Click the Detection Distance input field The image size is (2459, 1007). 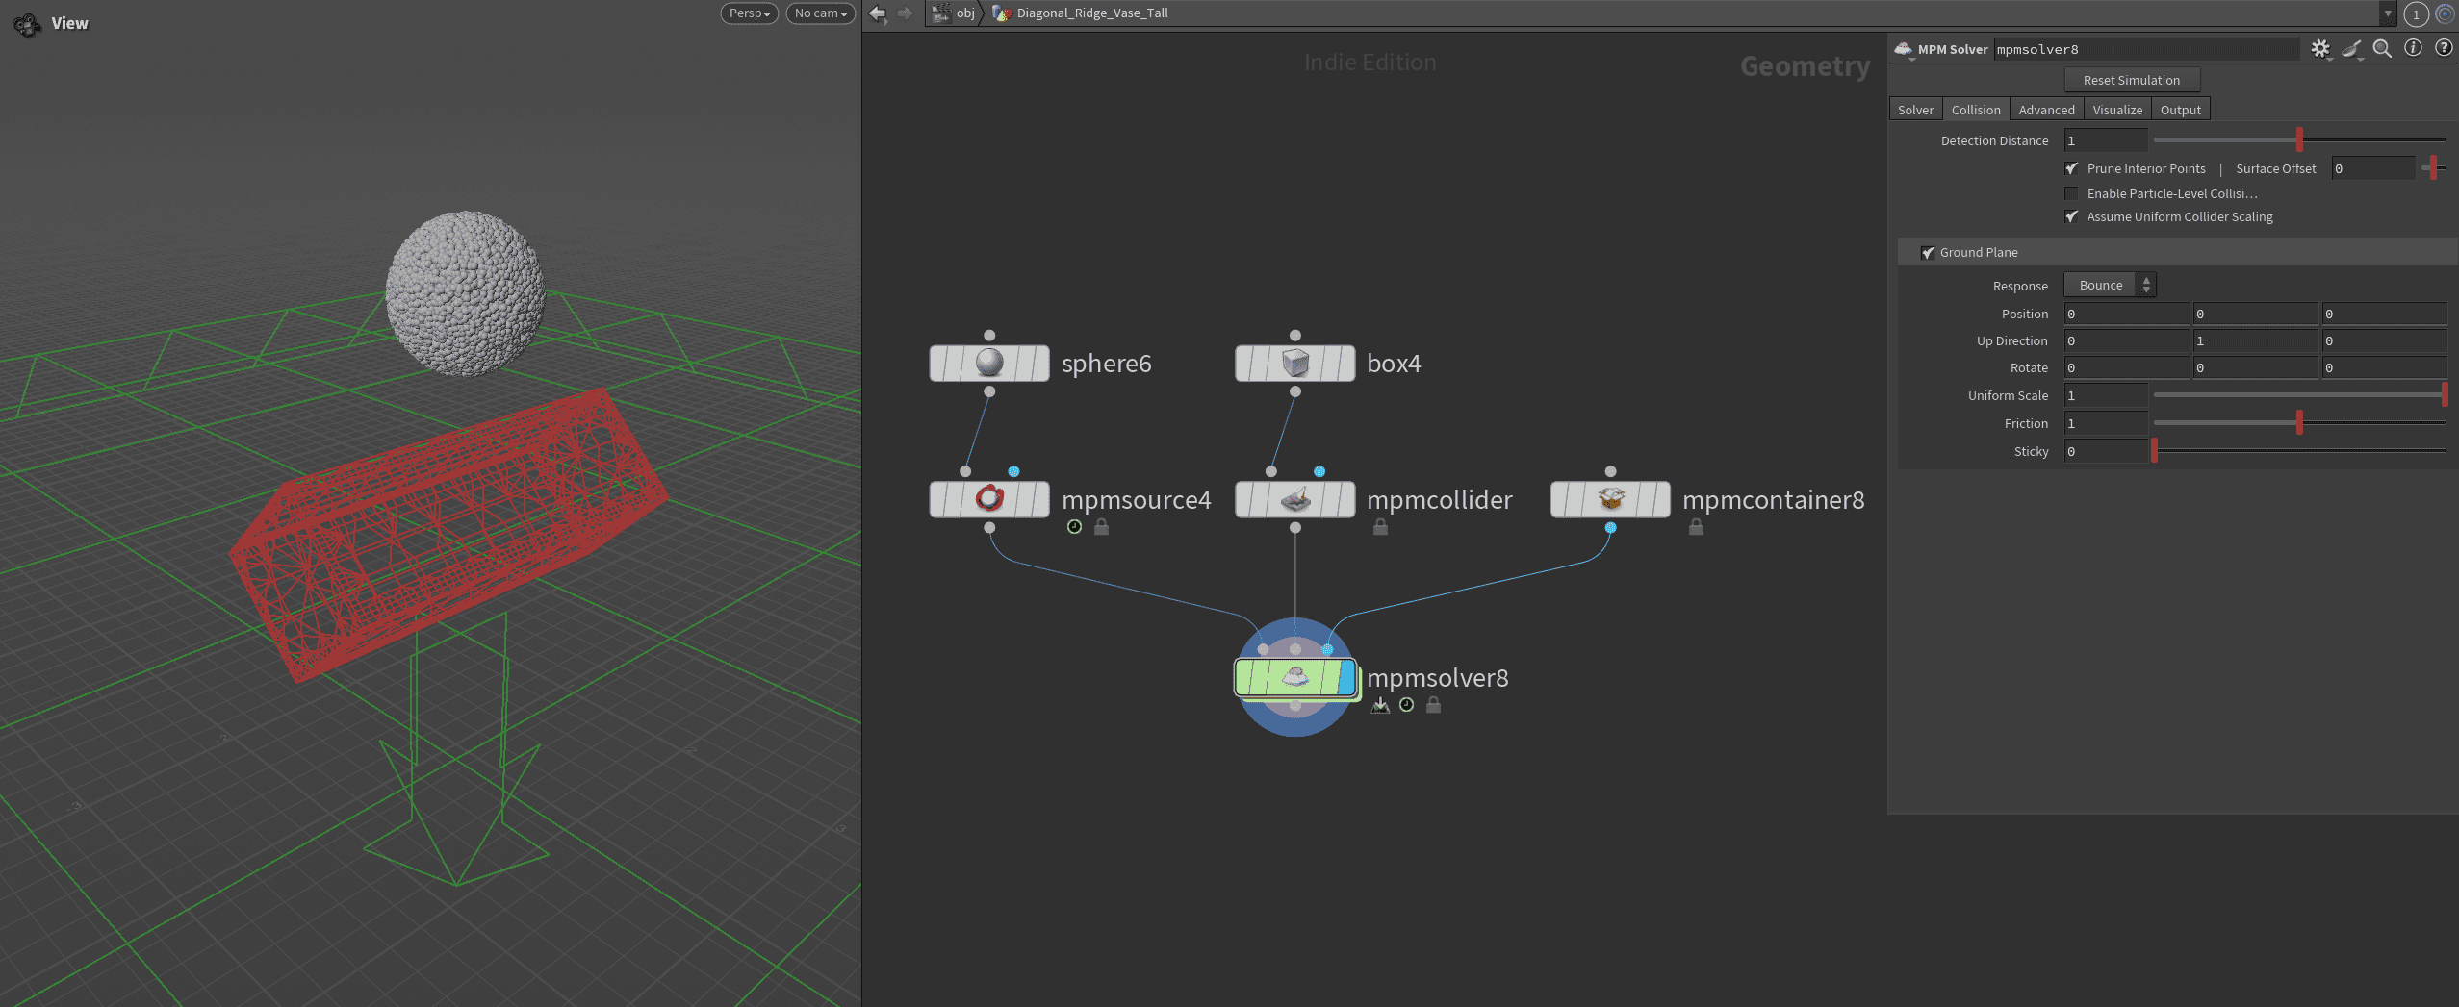pyautogui.click(x=2106, y=140)
